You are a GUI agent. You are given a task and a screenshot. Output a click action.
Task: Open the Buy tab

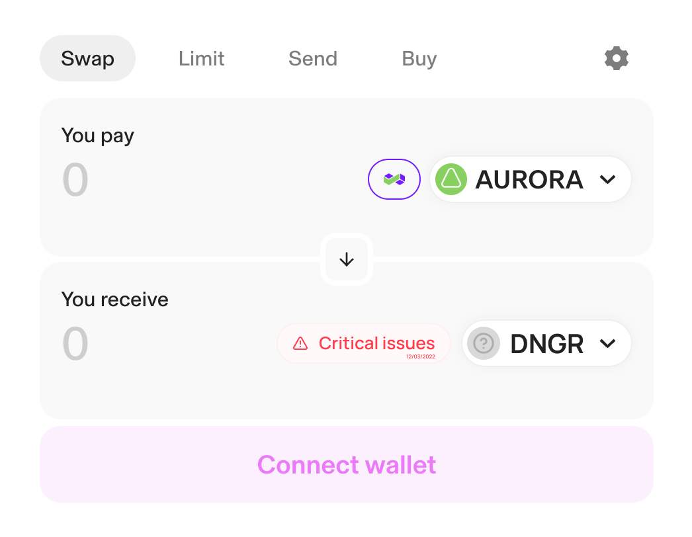419,58
